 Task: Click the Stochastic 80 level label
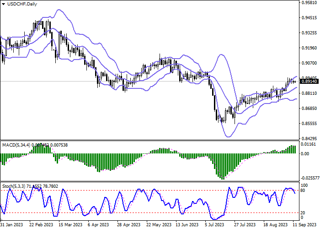(x=303, y=191)
